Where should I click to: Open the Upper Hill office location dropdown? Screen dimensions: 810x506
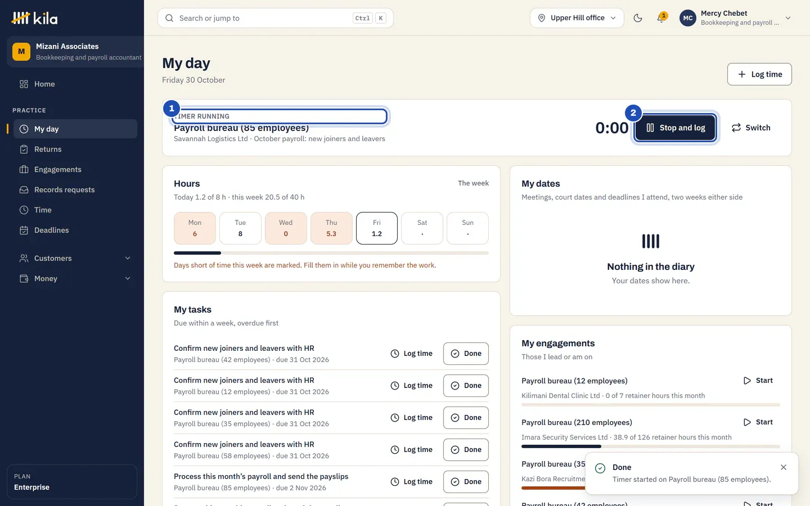577,18
